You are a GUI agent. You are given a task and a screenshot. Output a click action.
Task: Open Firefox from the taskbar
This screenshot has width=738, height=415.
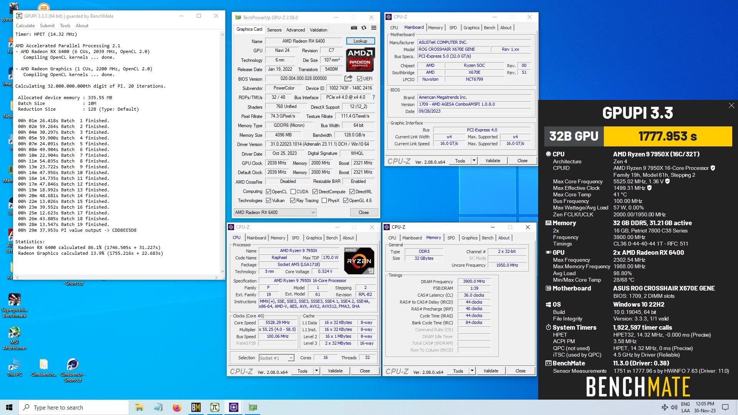point(177,407)
